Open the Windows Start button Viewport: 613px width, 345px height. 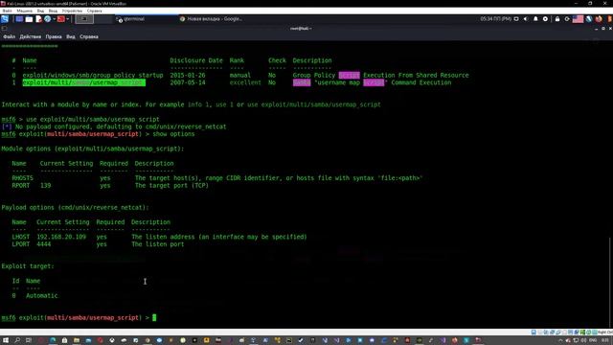6,340
